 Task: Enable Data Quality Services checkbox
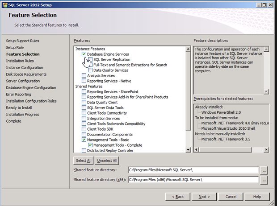(90, 70)
